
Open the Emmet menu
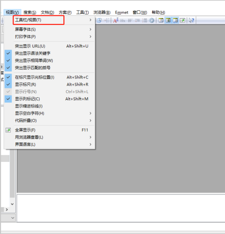click(x=121, y=12)
